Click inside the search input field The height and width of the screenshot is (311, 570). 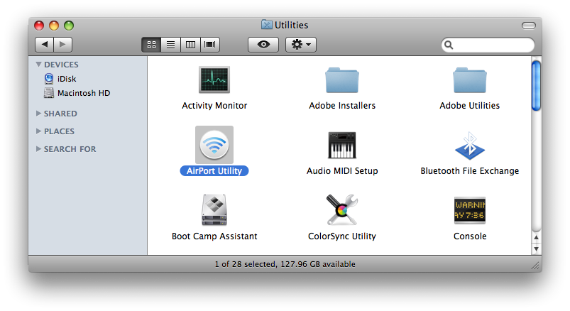[x=488, y=45]
